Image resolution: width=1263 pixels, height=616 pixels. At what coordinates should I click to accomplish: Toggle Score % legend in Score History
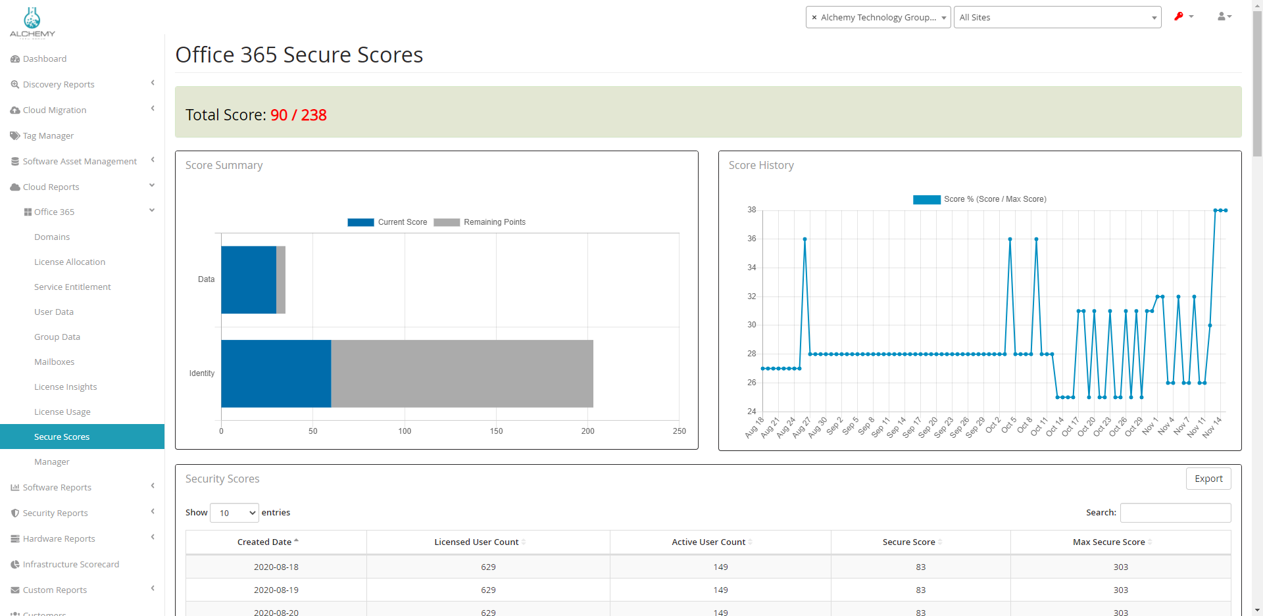(979, 199)
